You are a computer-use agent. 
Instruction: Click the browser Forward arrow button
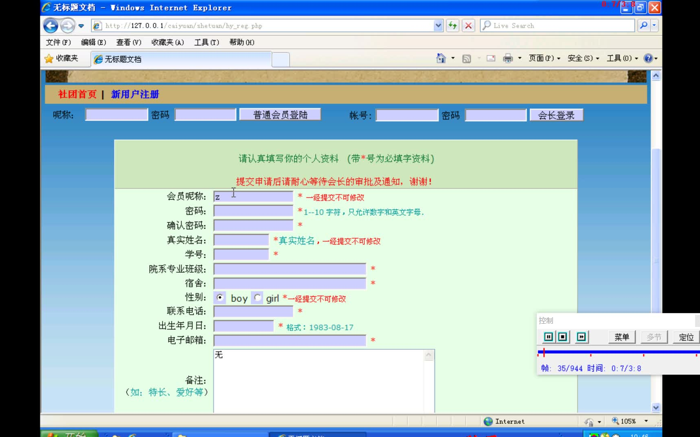pyautogui.click(x=67, y=25)
